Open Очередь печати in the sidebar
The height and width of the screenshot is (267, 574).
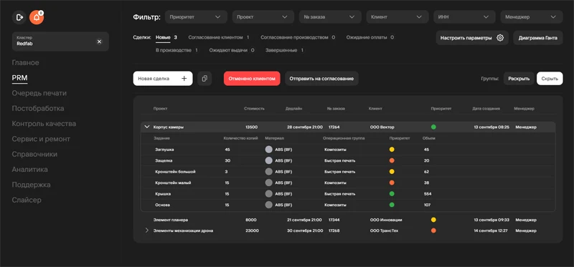pyautogui.click(x=39, y=93)
